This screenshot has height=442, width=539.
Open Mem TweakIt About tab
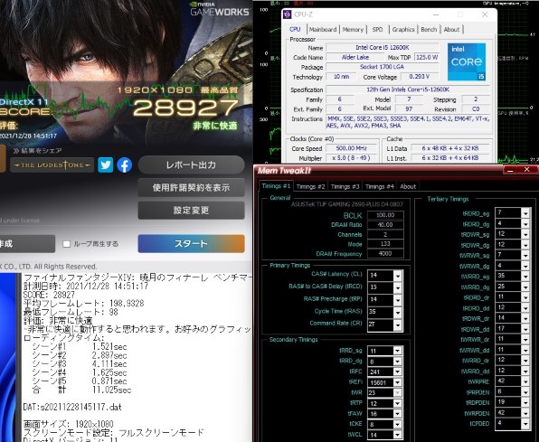[408, 186]
